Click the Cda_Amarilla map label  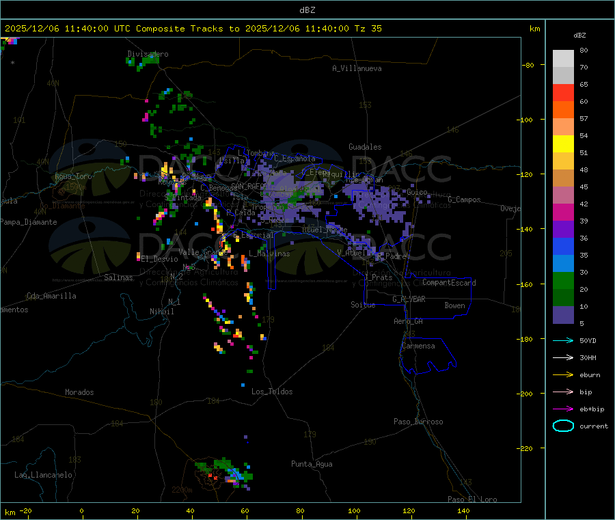pos(51,296)
